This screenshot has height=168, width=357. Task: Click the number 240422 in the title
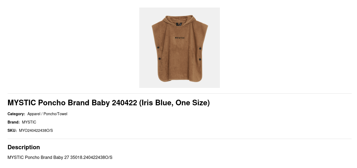[124, 103]
